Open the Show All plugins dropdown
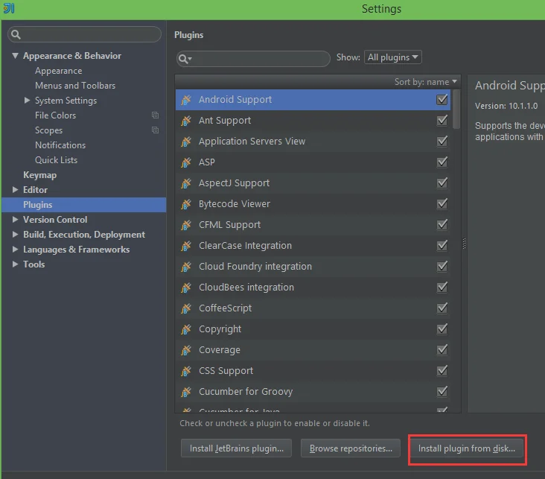This screenshot has width=545, height=479. tap(392, 57)
